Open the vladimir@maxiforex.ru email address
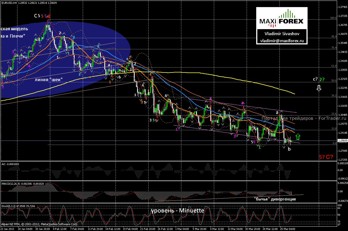The height and width of the screenshot is (231, 348). [281, 41]
